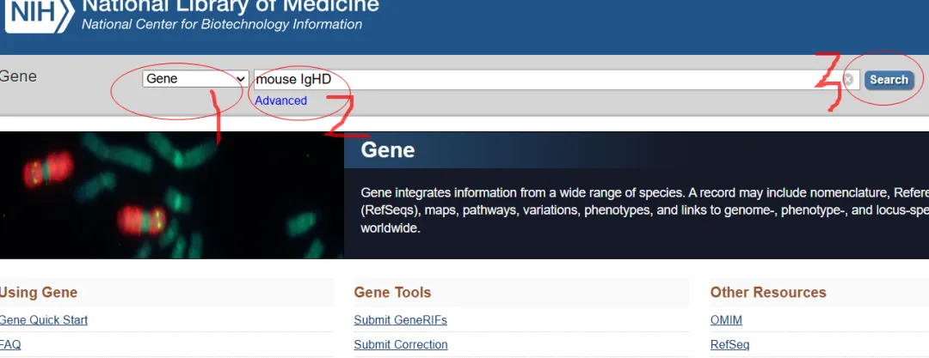This screenshot has height=358, width=929.
Task: Open the Gene database dropdown
Action: click(195, 79)
